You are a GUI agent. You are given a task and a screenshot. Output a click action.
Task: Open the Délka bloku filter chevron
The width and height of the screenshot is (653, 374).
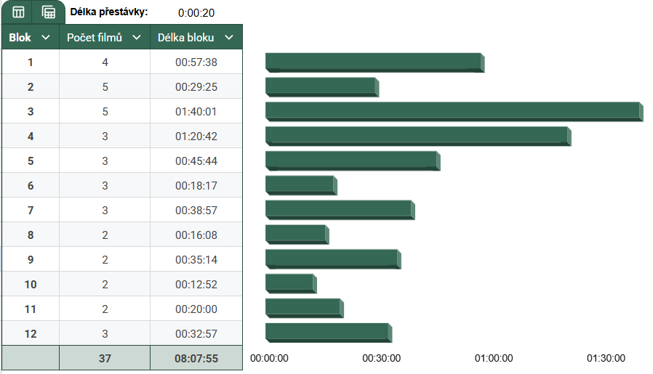[x=229, y=38]
